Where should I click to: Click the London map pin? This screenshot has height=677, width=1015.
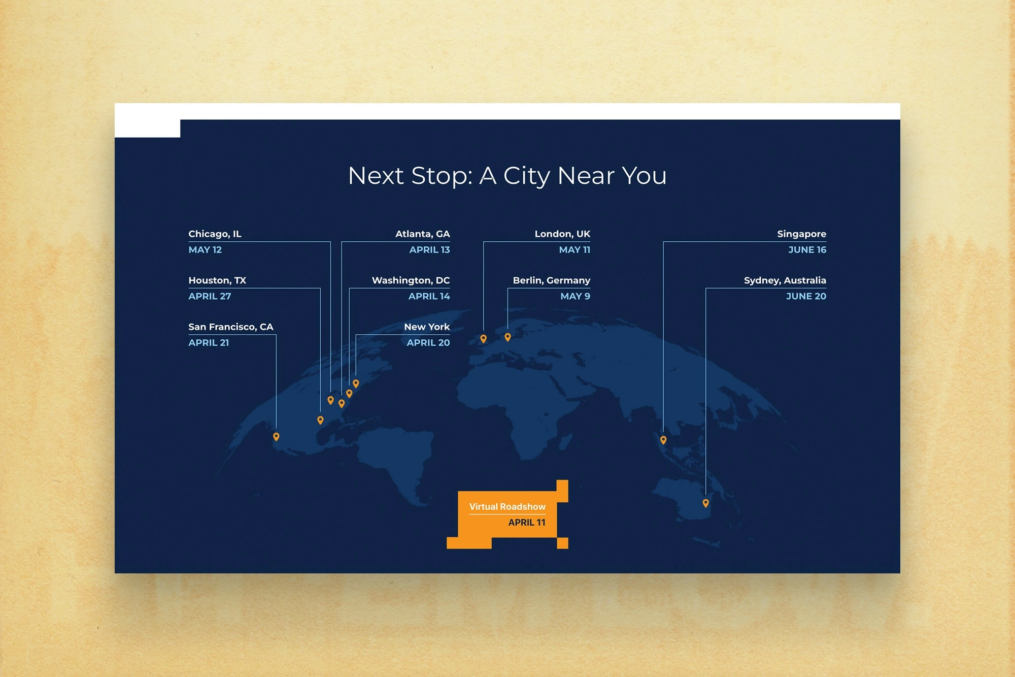pos(483,339)
